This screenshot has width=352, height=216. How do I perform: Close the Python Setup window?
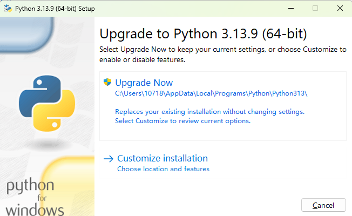[x=340, y=8]
